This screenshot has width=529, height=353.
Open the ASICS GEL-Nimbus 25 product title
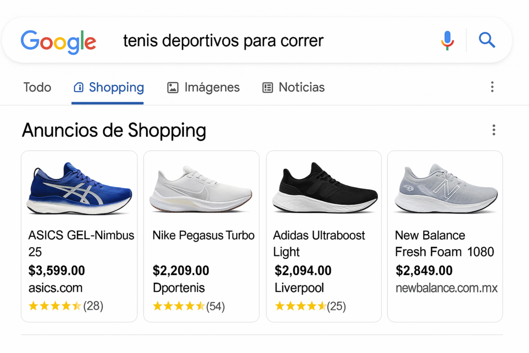coord(81,243)
